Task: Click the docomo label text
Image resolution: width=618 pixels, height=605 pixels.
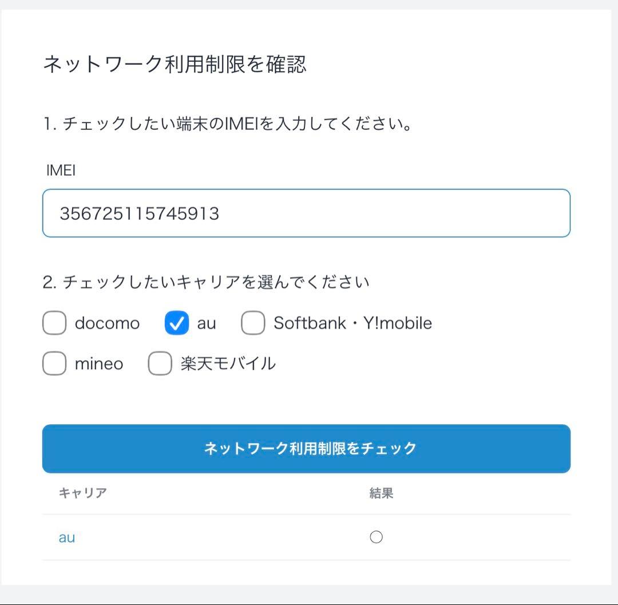Action: pos(105,323)
